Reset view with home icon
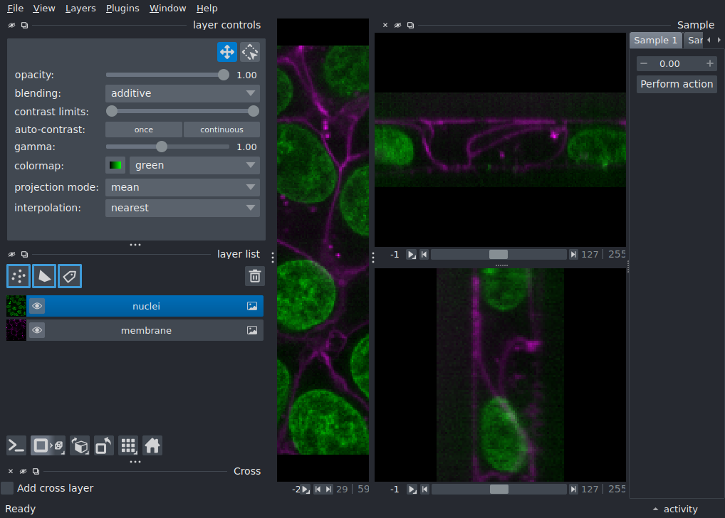The height and width of the screenshot is (518, 725). click(x=152, y=445)
